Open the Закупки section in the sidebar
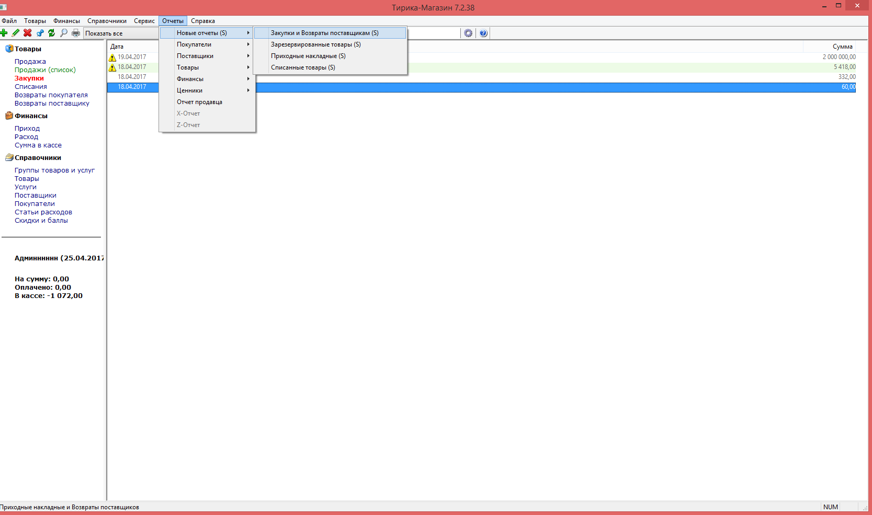872x515 pixels. click(29, 78)
